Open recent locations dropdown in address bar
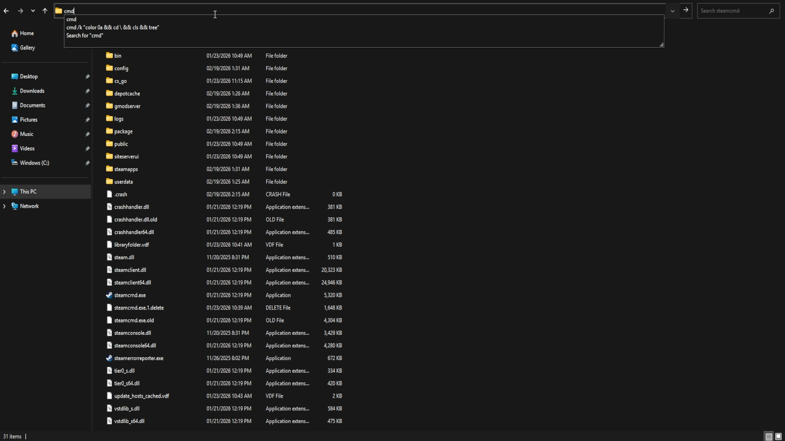The image size is (785, 441). (x=33, y=11)
